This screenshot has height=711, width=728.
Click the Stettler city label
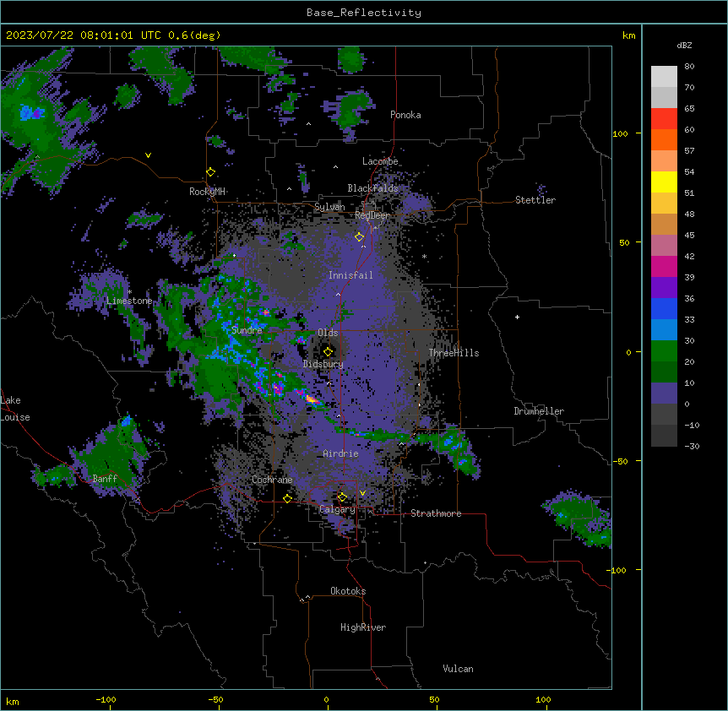coord(535,200)
